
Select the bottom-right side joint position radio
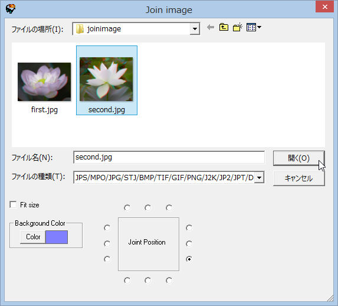[189, 259]
